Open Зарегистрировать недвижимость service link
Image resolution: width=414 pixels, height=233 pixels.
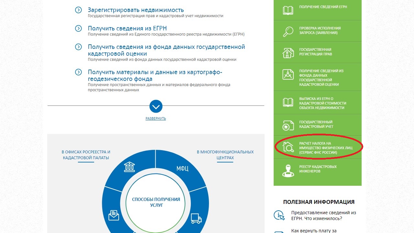click(x=136, y=10)
